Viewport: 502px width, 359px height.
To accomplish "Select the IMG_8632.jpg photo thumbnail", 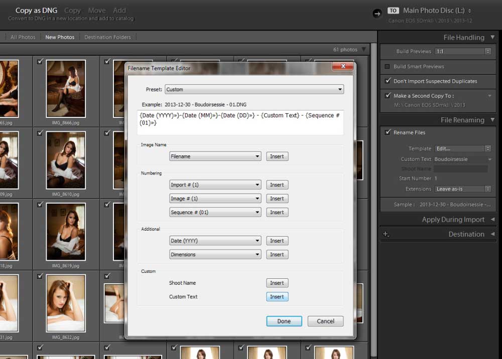I will pyautogui.click(x=66, y=303).
